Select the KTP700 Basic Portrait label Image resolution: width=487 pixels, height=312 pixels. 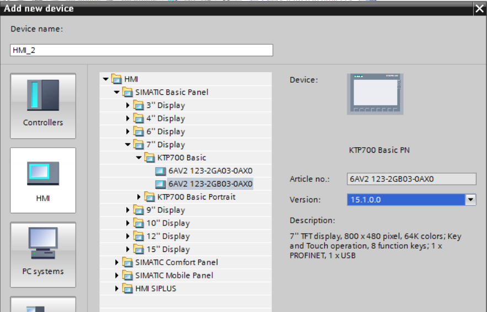(196, 197)
